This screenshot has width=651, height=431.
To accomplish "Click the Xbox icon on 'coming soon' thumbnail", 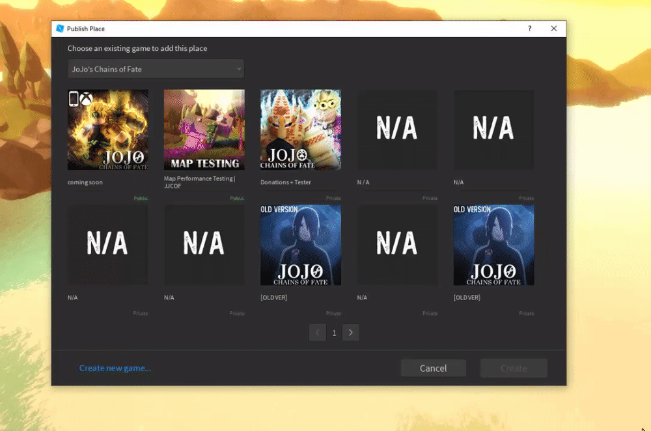I will click(x=86, y=99).
